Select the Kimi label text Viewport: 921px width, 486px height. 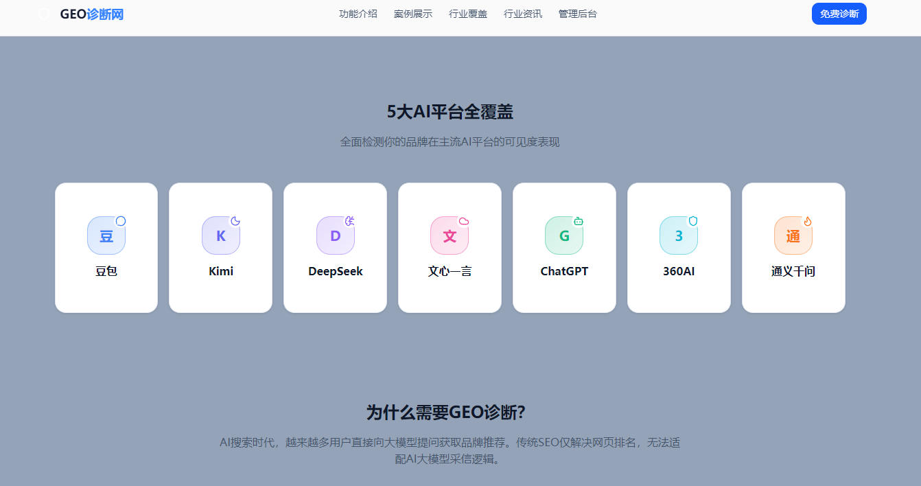221,271
